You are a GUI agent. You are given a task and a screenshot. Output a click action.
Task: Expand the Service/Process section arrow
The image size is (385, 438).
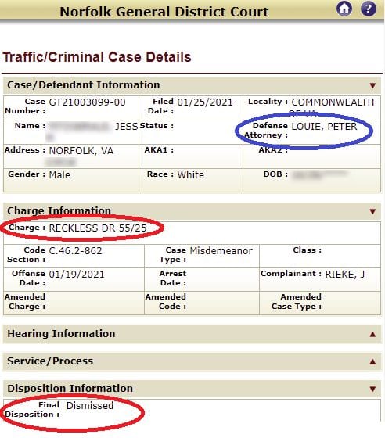tap(372, 361)
